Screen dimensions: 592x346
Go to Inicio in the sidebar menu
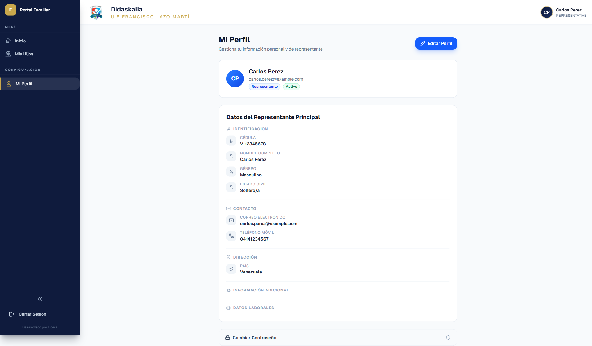[40, 41]
